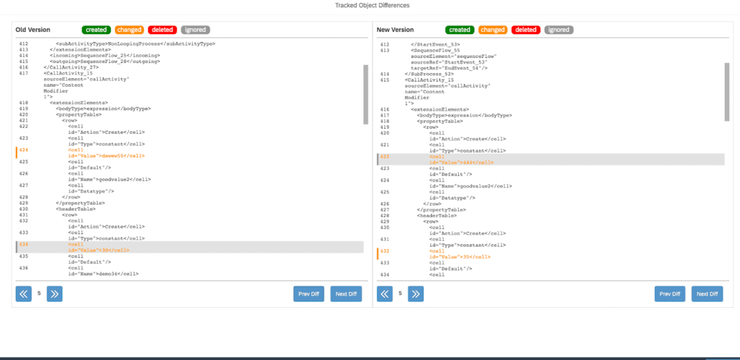Click 'id="Name">goodvalue2' line in New Version

470,186
